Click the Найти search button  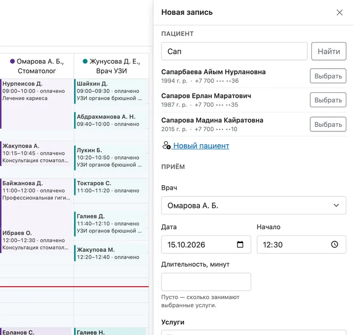click(329, 51)
